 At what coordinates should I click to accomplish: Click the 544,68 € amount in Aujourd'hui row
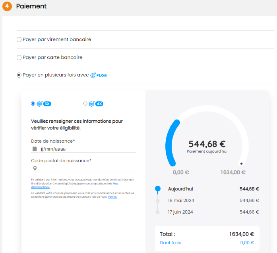coord(250,189)
